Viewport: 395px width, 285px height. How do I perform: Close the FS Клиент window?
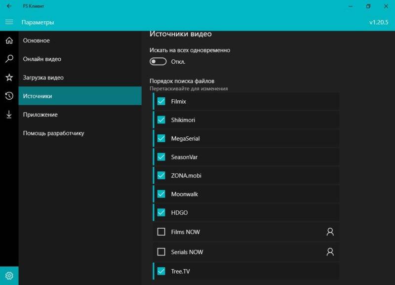tap(386, 6)
